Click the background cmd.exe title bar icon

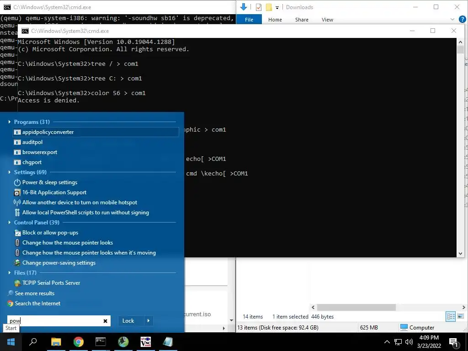click(x=7, y=7)
